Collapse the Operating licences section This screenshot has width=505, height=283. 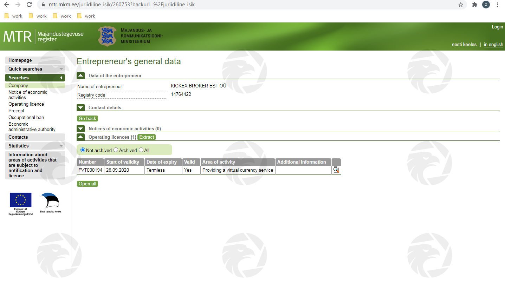tap(81, 137)
